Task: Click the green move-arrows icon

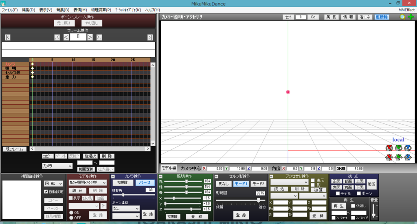Action: [411, 17]
